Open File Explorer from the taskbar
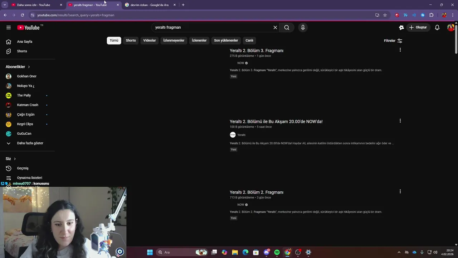458x258 pixels. 235,252
